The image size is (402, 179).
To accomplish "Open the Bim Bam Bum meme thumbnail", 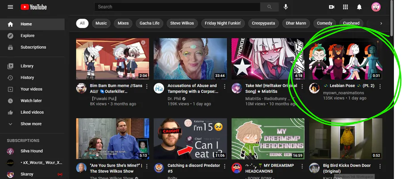I will pos(113,59).
